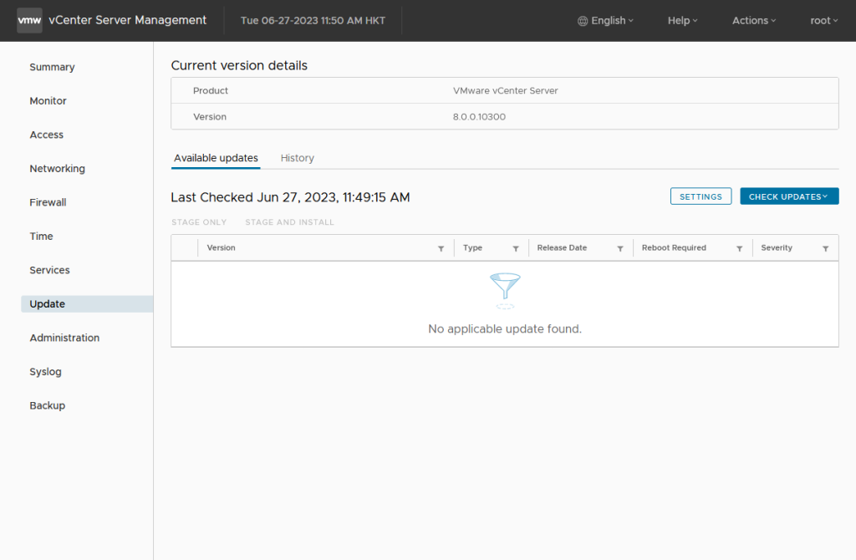
Task: Expand the Help menu
Action: click(x=682, y=21)
